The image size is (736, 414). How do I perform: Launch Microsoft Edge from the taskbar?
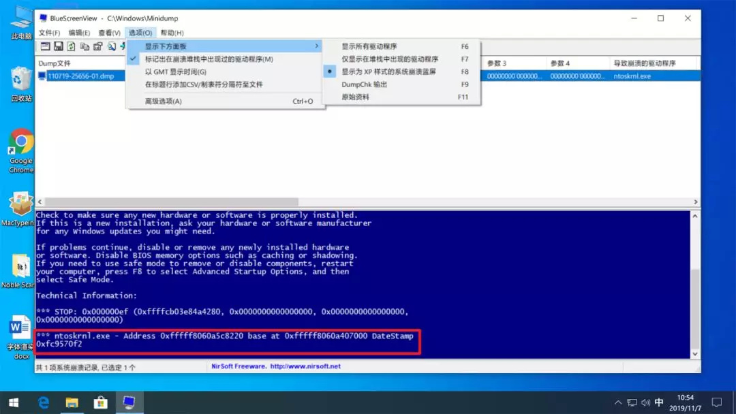pyautogui.click(x=43, y=402)
